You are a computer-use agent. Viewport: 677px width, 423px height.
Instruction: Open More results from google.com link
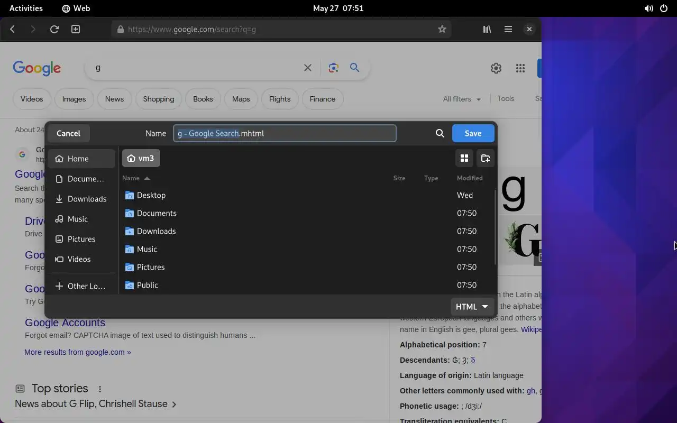coord(78,352)
